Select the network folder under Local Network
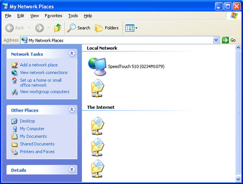The height and width of the screenshot is (184, 243). click(97, 88)
